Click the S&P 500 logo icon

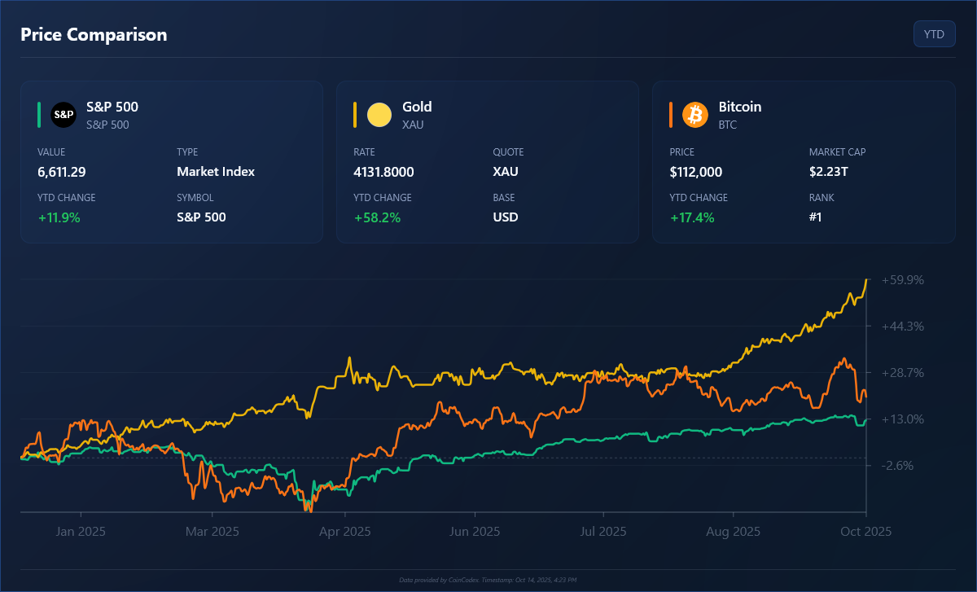click(x=64, y=114)
